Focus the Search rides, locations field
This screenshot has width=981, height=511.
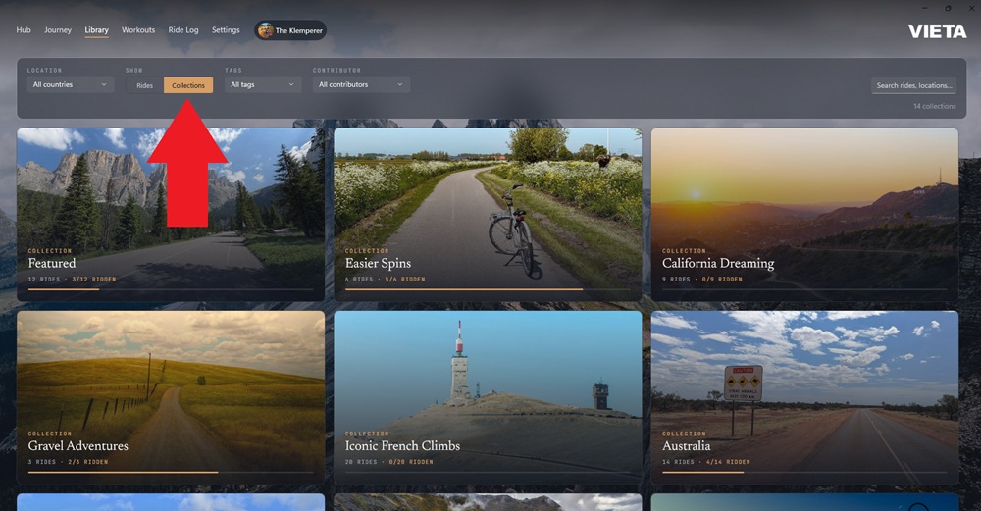point(914,85)
